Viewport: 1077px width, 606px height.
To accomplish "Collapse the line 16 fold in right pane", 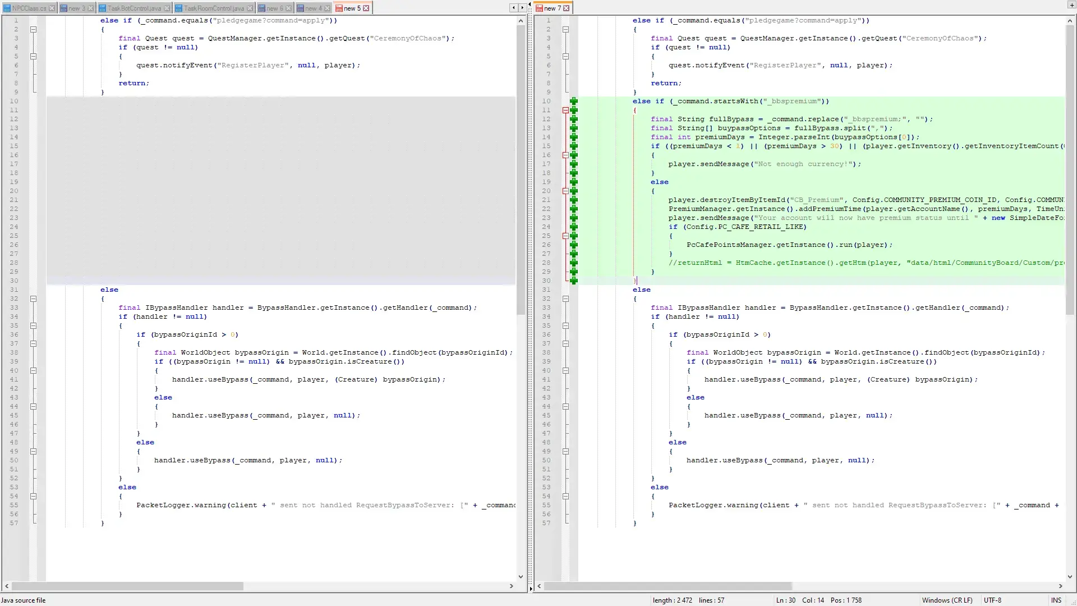I will tap(565, 155).
